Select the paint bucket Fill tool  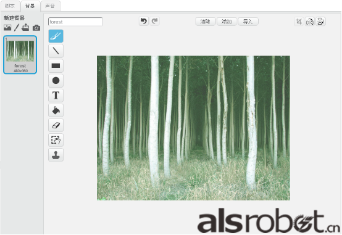tap(56, 110)
